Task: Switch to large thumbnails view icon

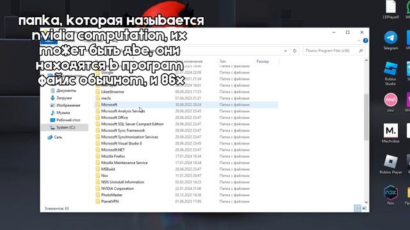Action: coord(365,208)
